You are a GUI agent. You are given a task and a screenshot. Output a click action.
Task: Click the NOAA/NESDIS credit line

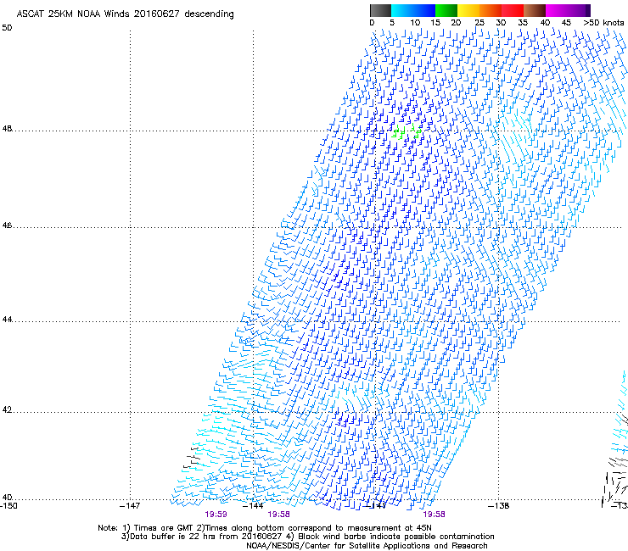[367, 546]
